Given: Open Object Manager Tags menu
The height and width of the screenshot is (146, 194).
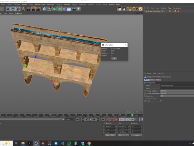Looking at the screenshot, I should (170, 8).
